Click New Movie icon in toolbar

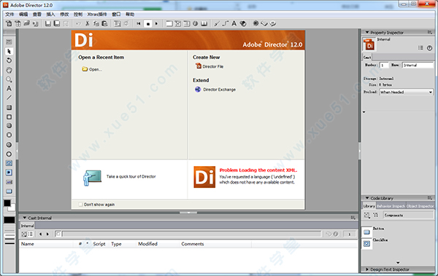9,24
